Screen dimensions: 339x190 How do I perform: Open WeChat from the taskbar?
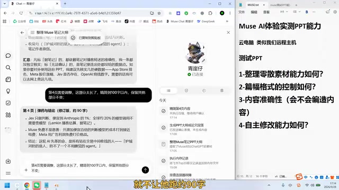[37, 185]
